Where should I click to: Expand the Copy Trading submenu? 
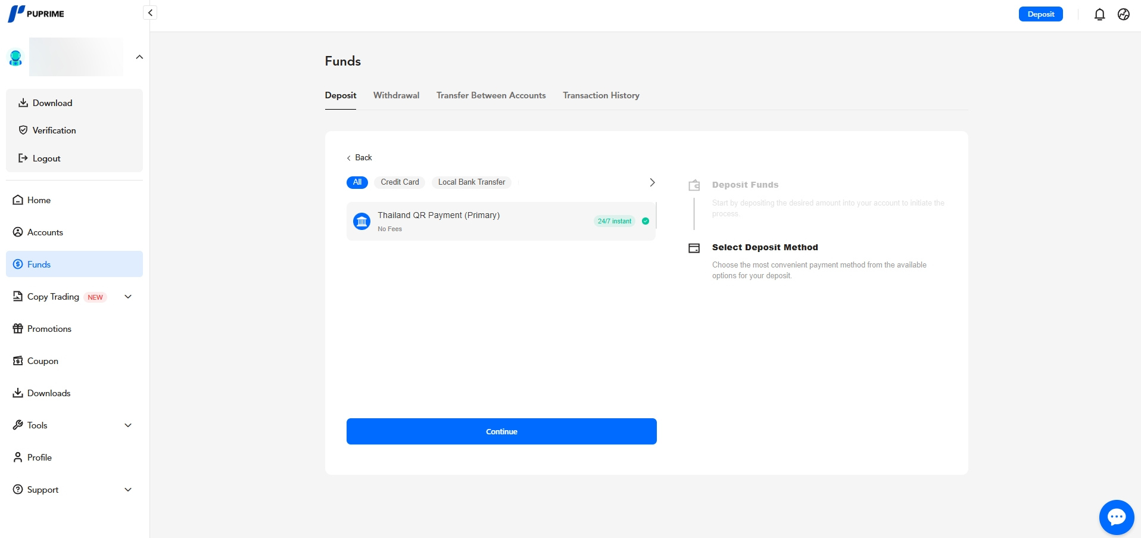(x=127, y=297)
